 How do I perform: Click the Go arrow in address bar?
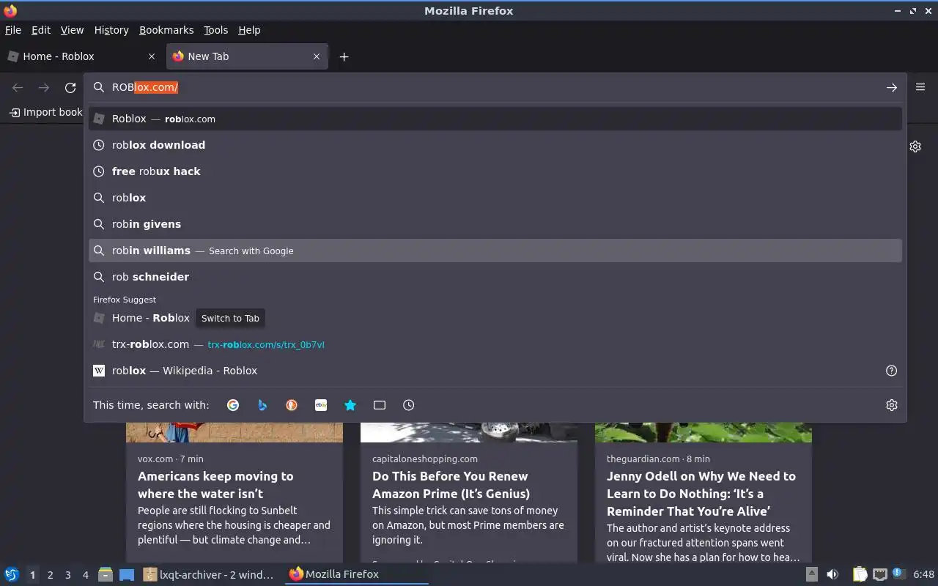892,87
